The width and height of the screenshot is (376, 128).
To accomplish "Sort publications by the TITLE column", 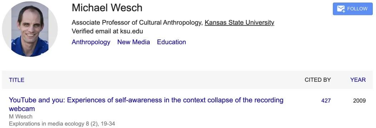I will point(17,80).
